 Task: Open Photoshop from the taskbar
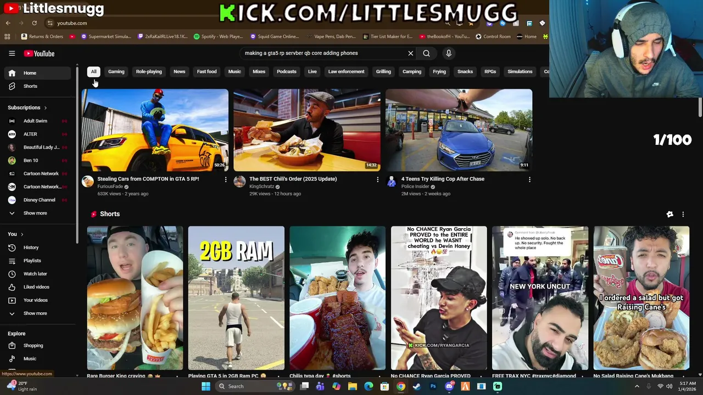pos(433,386)
